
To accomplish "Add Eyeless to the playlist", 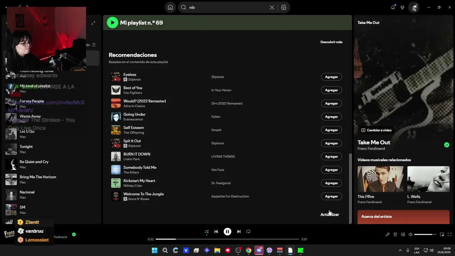I will point(331,77).
